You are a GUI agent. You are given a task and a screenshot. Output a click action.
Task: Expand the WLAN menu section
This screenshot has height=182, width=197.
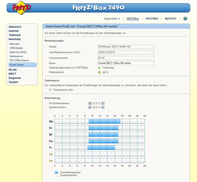13,70
